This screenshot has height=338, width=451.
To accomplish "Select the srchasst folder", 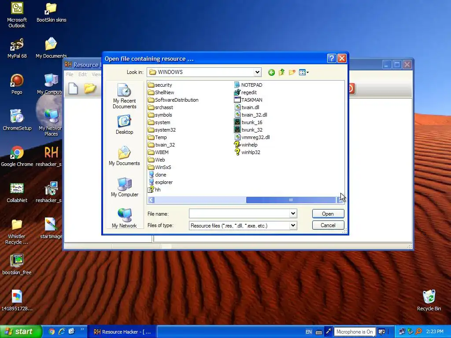I will click(x=160, y=107).
